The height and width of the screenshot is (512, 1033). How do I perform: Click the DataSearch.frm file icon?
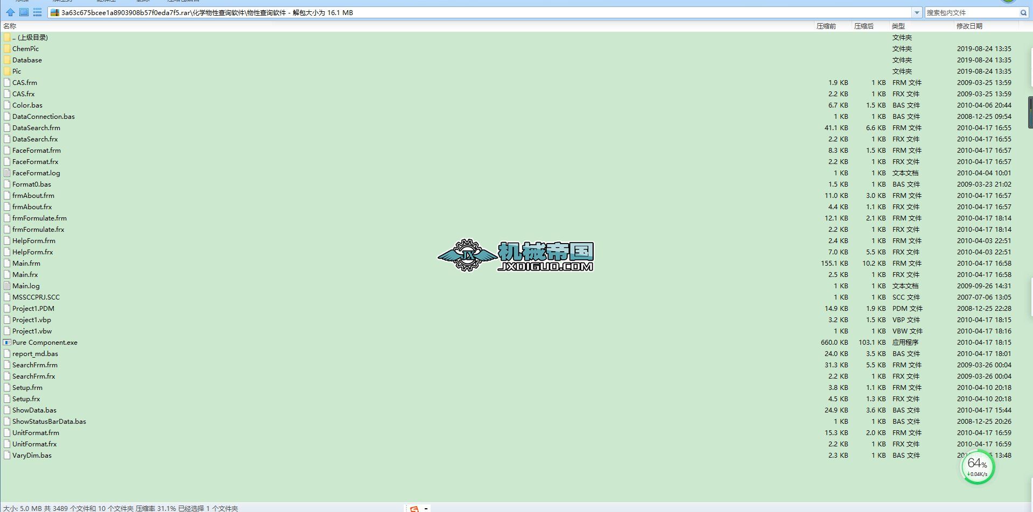[x=7, y=127]
